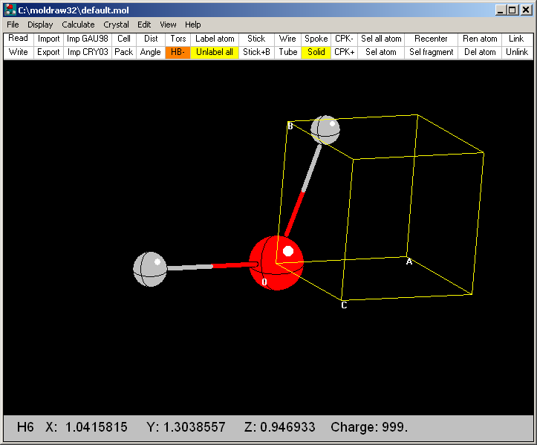Open the Display menu
Screen dimensions: 537x445
pyautogui.click(x=40, y=25)
